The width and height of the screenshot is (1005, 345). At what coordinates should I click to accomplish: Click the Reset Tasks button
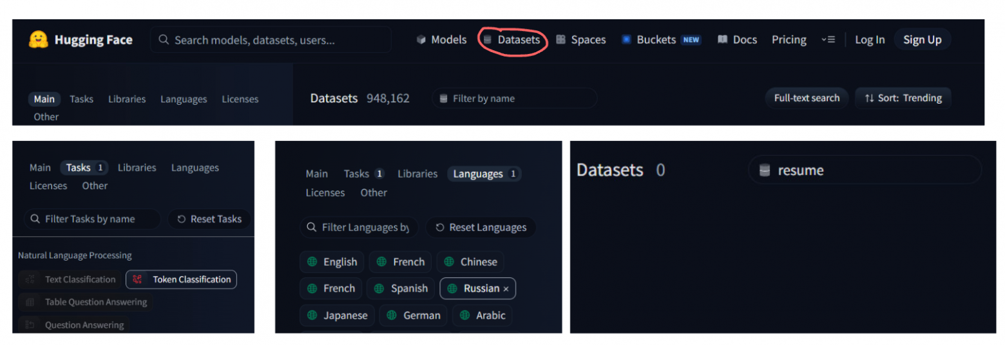click(x=209, y=219)
